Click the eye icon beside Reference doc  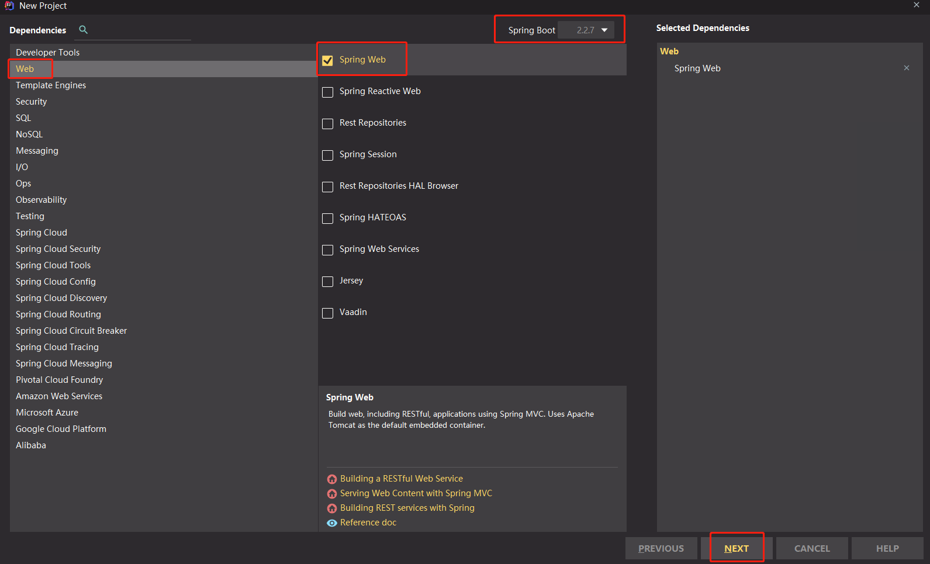332,523
